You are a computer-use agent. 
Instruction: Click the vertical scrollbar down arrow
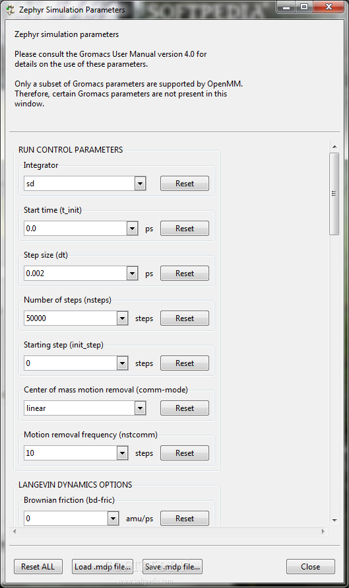pyautogui.click(x=334, y=521)
